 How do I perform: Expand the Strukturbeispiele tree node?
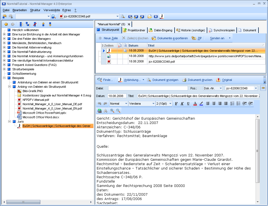[4, 69]
